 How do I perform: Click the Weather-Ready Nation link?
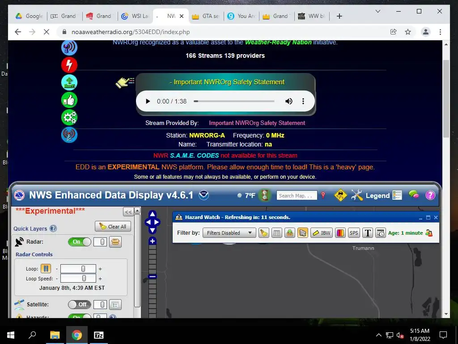(x=278, y=43)
